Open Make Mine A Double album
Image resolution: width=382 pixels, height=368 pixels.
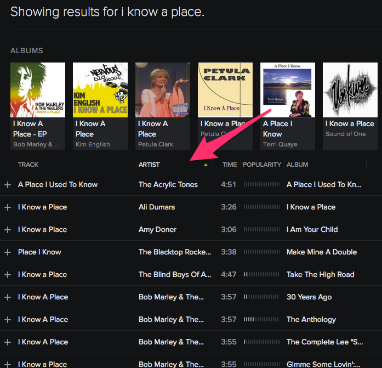[322, 252]
